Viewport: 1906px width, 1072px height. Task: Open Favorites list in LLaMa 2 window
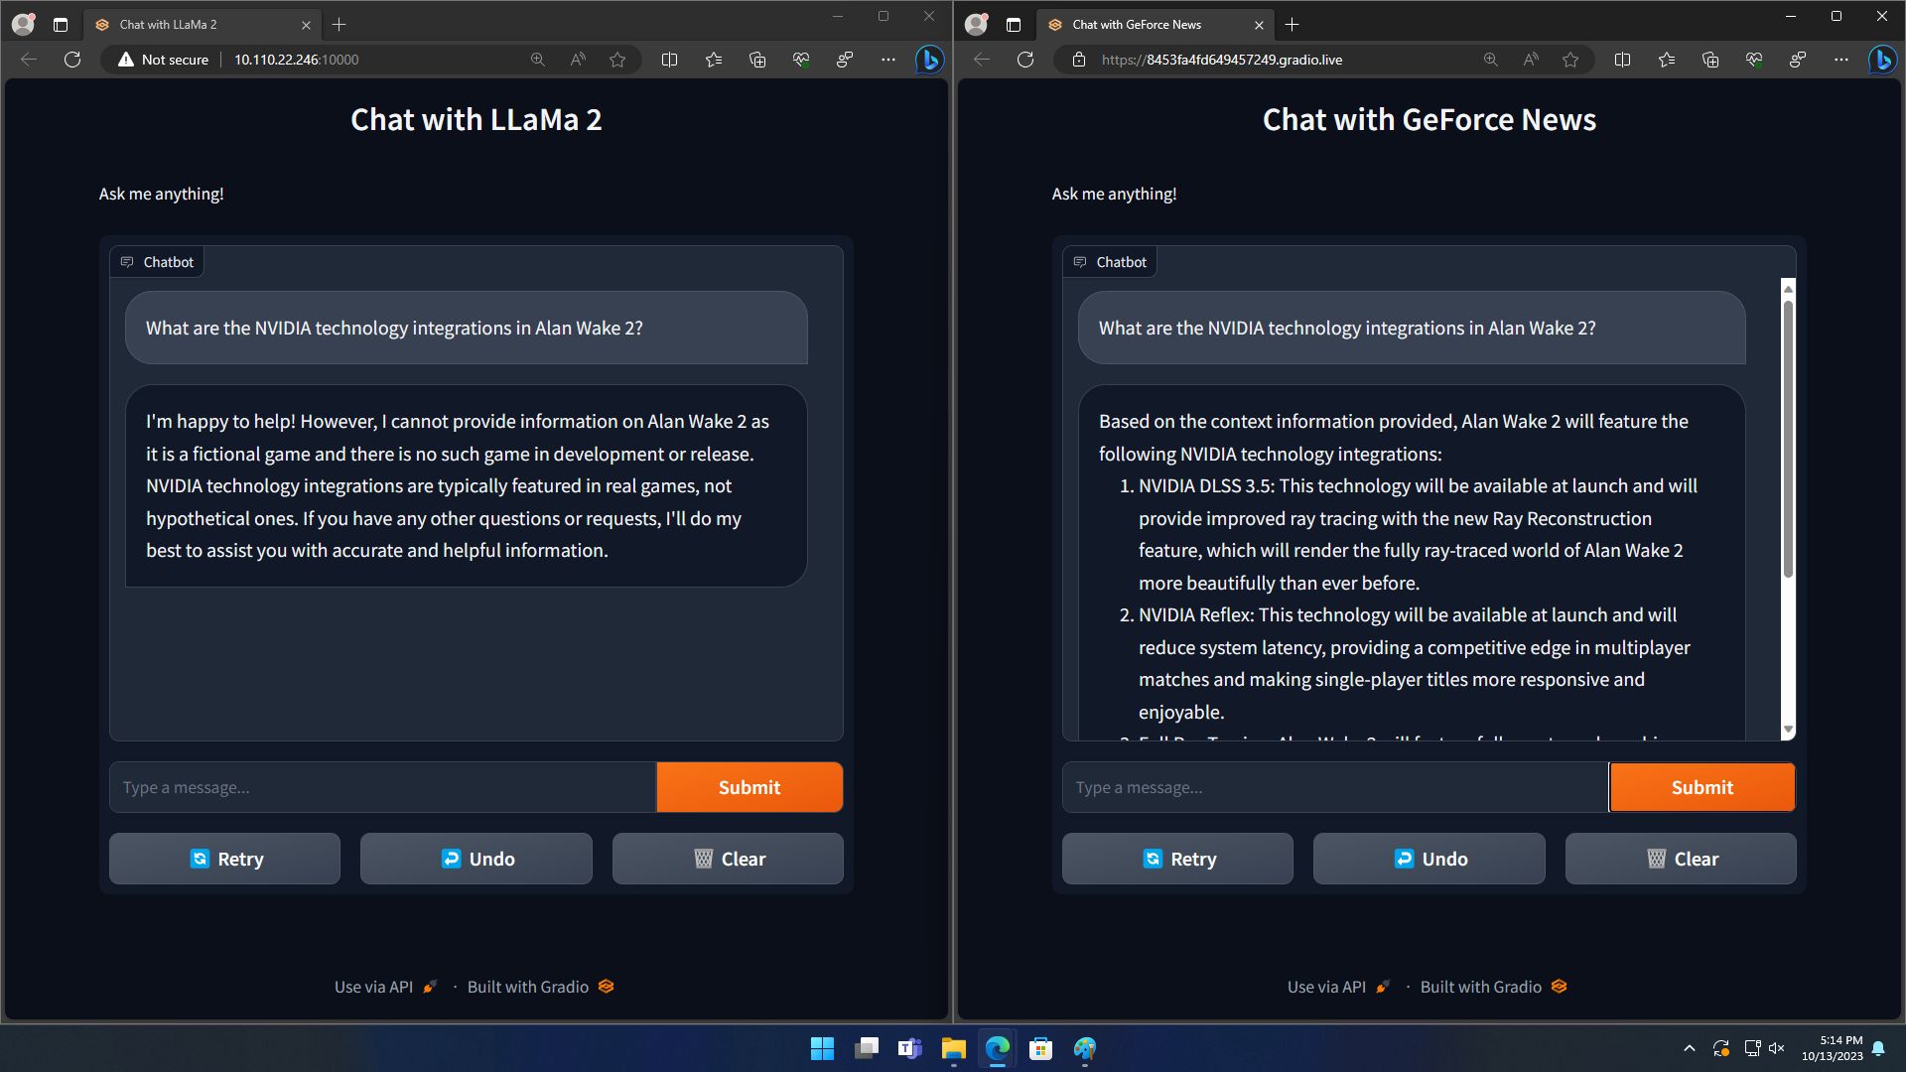tap(714, 60)
